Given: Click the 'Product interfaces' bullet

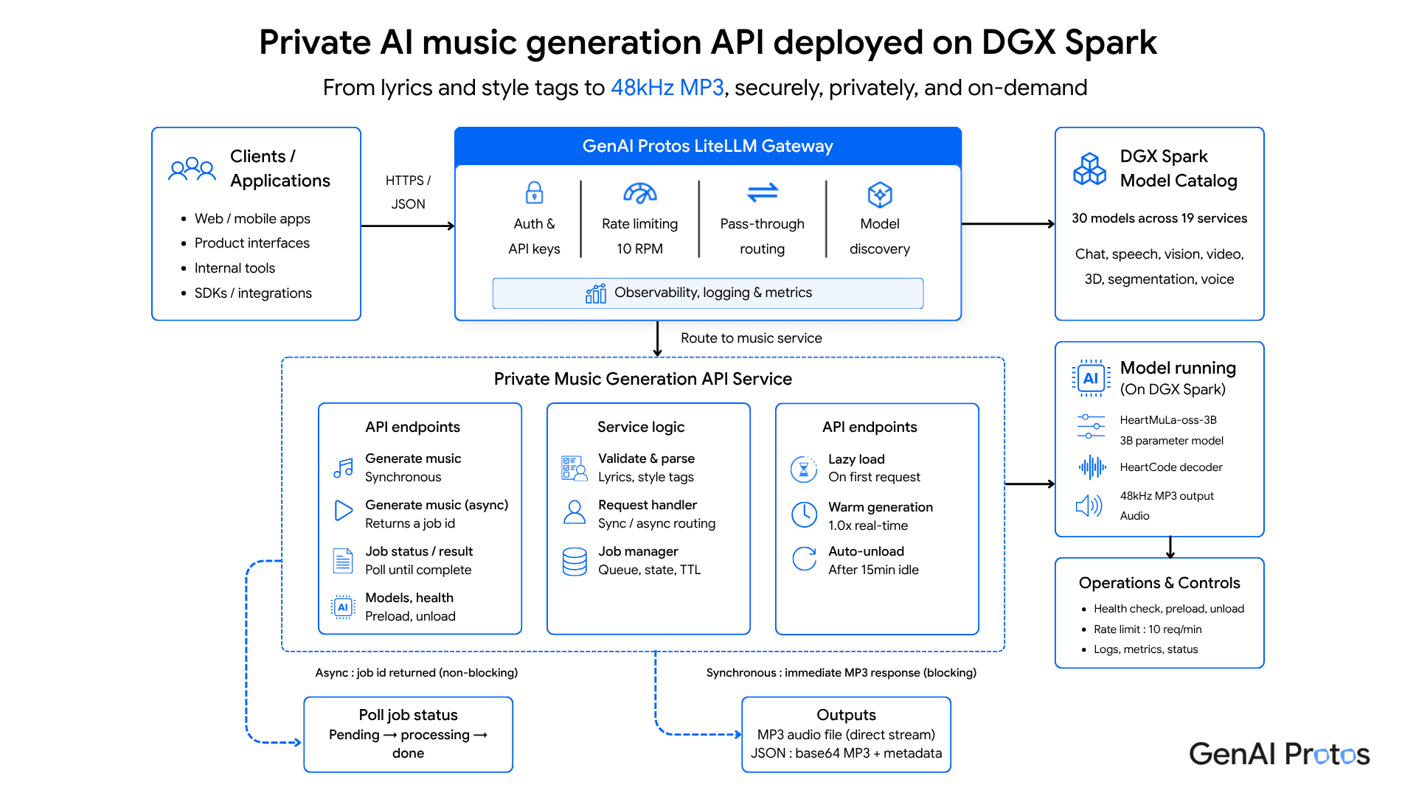Looking at the screenshot, I should point(252,243).
